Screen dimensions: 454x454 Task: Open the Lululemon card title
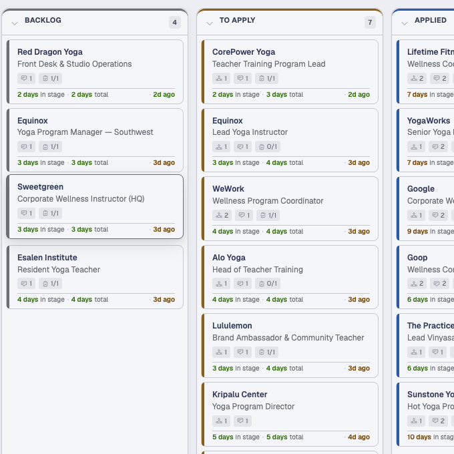pyautogui.click(x=232, y=325)
